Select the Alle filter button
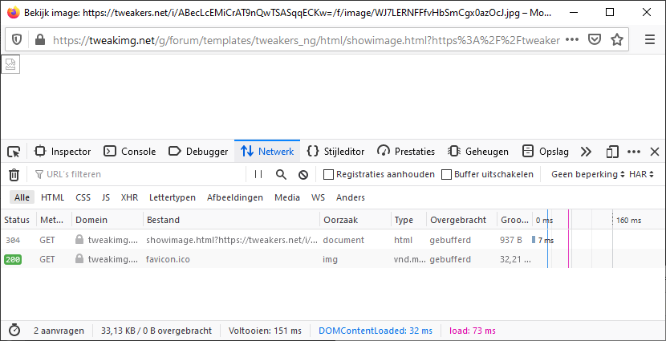 22,197
